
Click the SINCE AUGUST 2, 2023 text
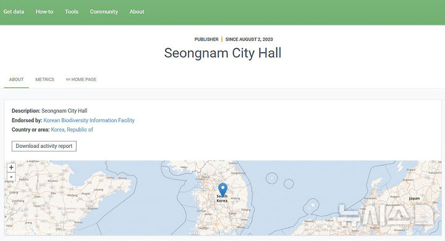(249, 39)
